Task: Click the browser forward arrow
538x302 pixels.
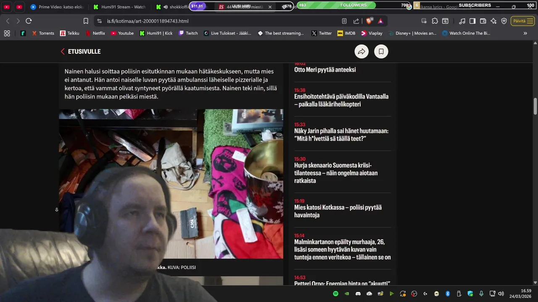Action: pyautogui.click(x=18, y=21)
